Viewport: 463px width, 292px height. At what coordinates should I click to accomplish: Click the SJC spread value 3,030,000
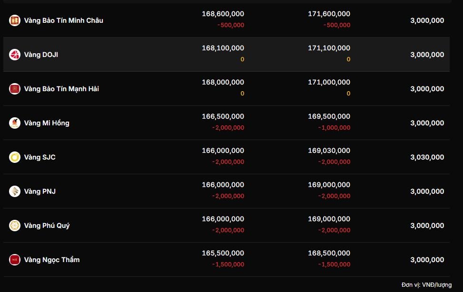(x=427, y=157)
